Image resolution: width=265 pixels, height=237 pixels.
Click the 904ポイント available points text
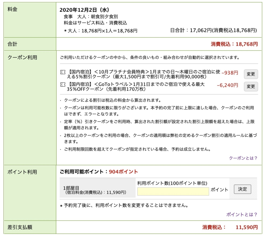click(123, 172)
